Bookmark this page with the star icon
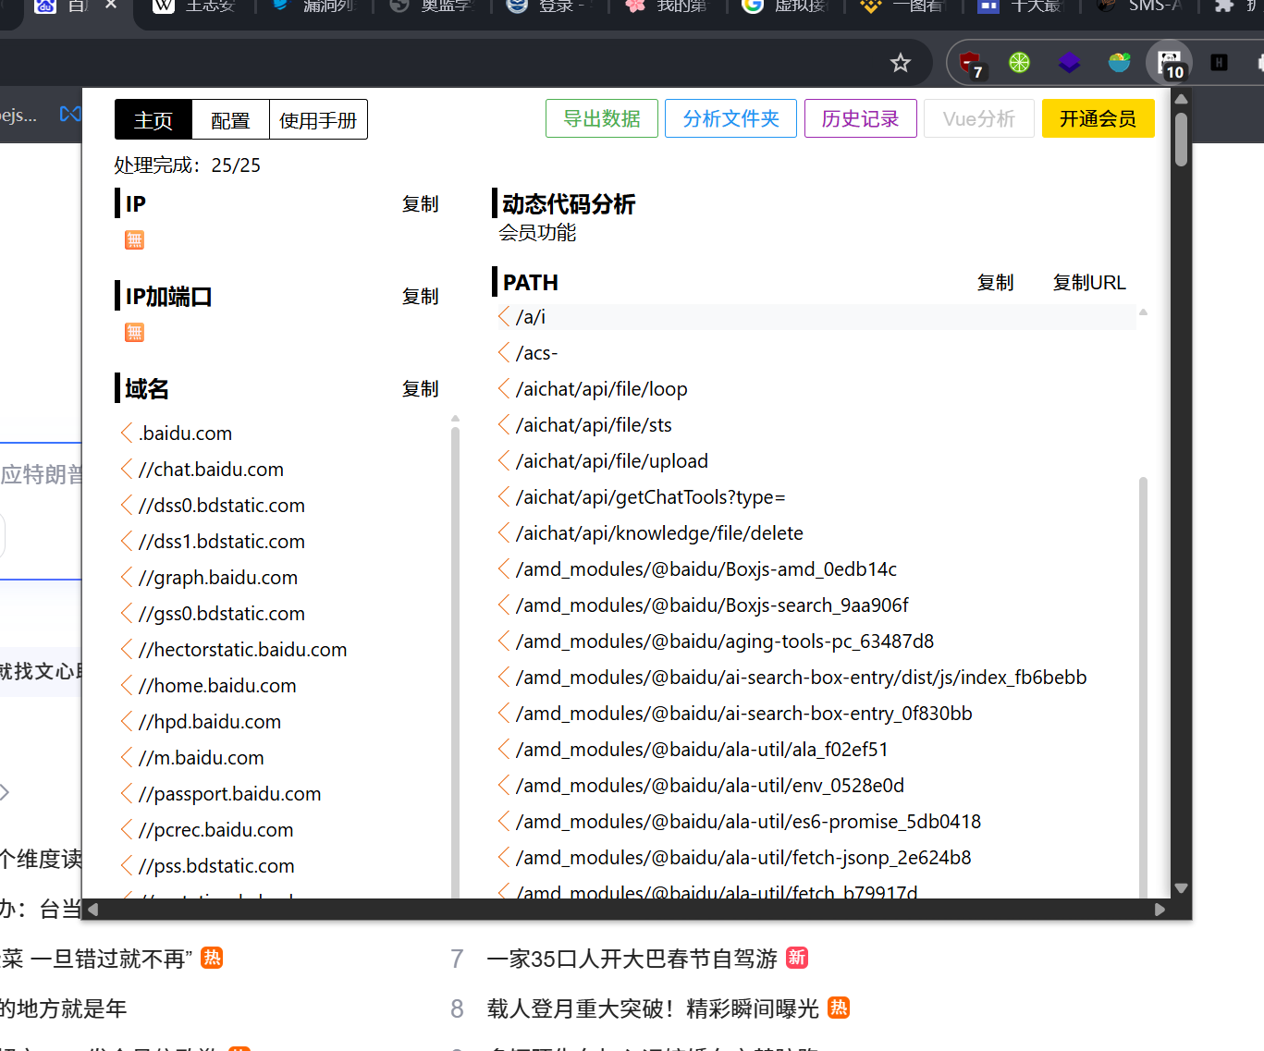The image size is (1264, 1051). [x=900, y=63]
